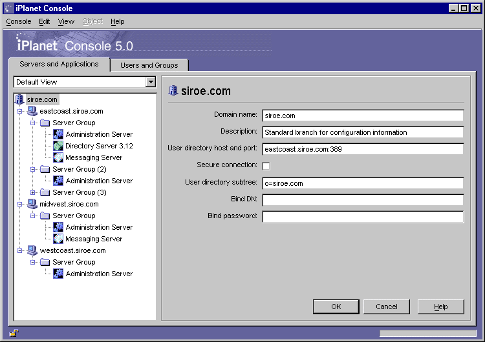Expand the Server Group (3) node
Screen dimensions: 485x342
pos(33,192)
